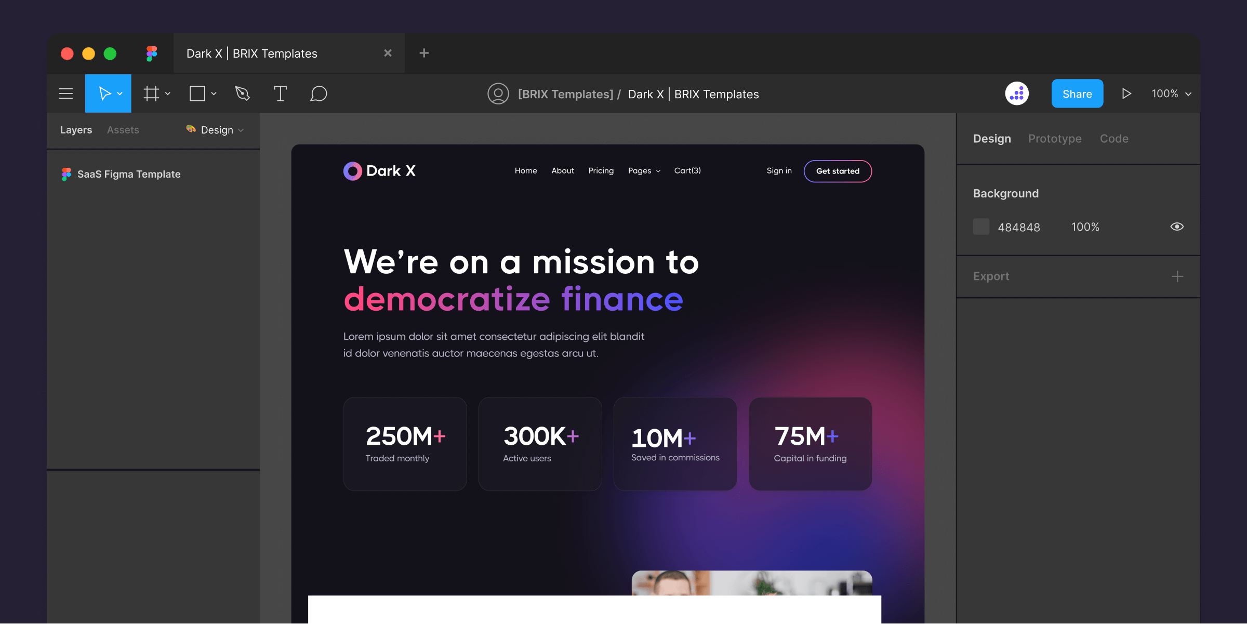Expand the Pages dropdown in navbar
This screenshot has height=624, width=1247.
click(x=644, y=170)
